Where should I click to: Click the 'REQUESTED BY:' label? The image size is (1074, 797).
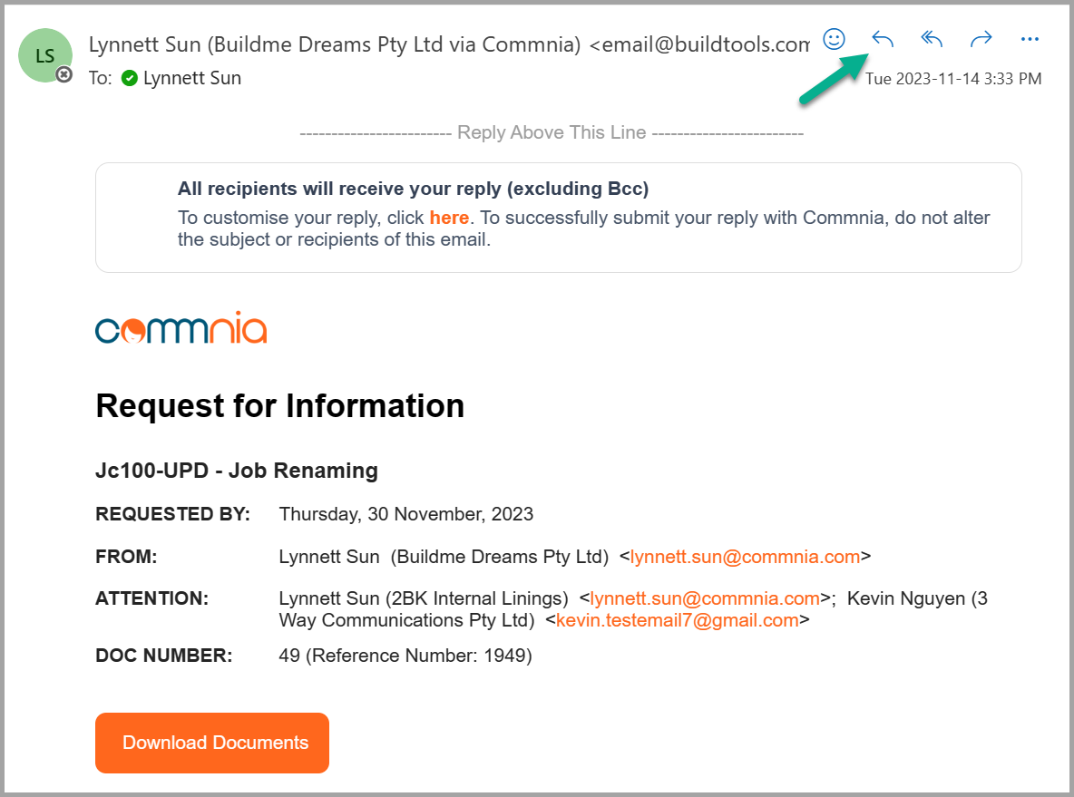pos(172,514)
